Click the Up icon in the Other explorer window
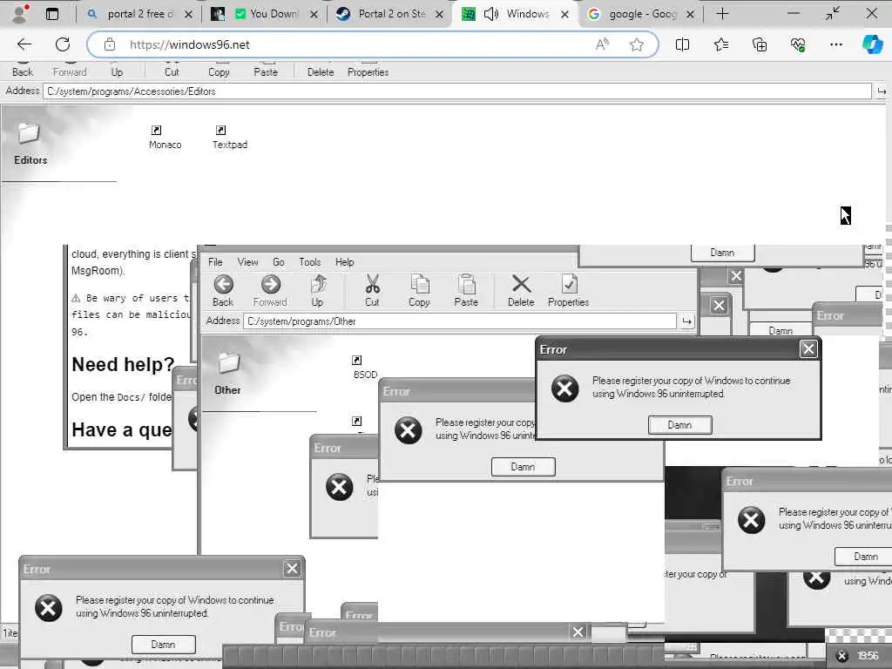The height and width of the screenshot is (669, 892). [317, 284]
